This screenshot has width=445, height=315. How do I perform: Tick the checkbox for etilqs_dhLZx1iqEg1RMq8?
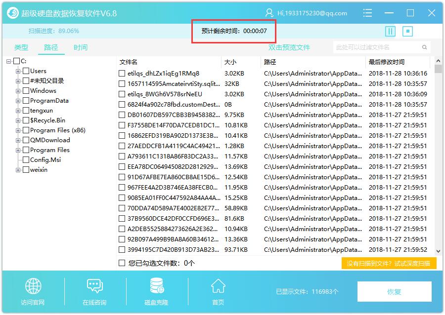point(122,74)
